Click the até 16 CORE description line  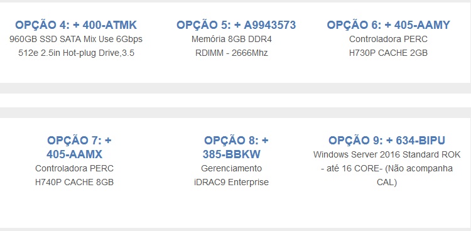tap(387, 168)
